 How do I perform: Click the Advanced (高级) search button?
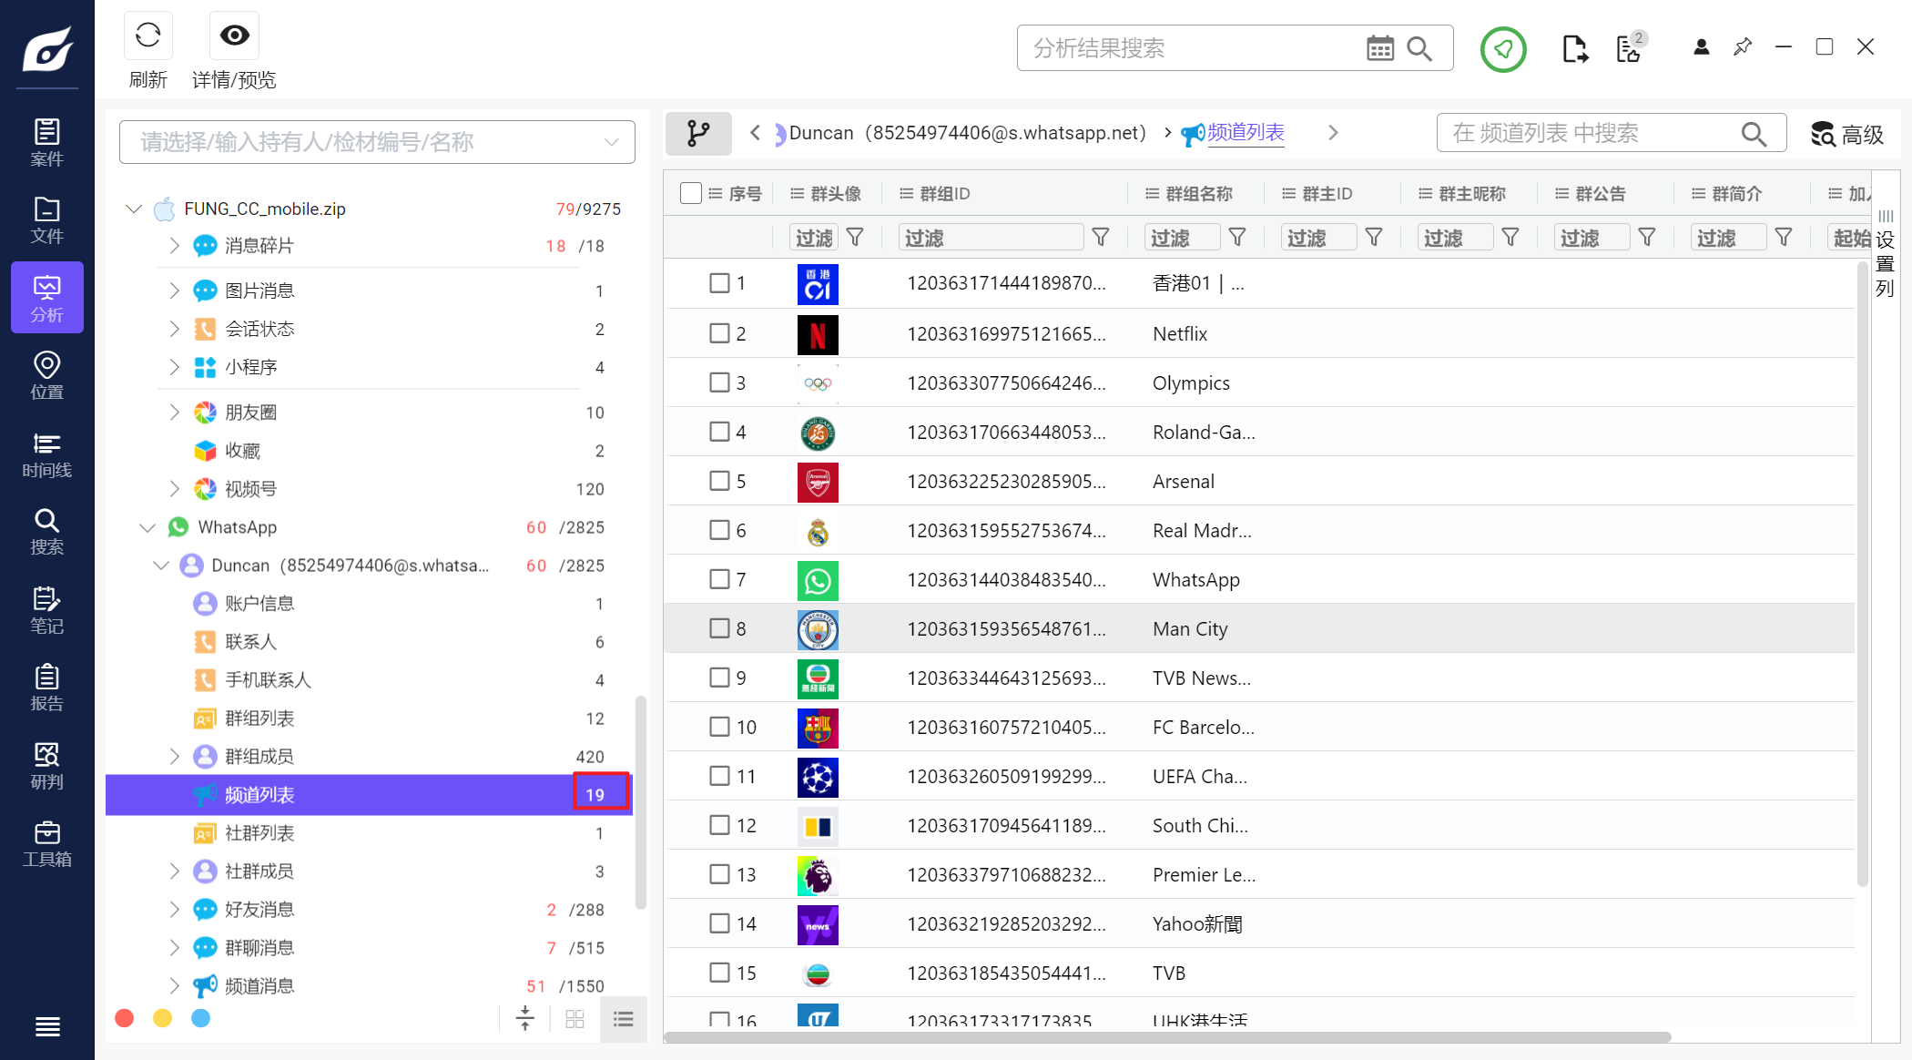tap(1846, 135)
